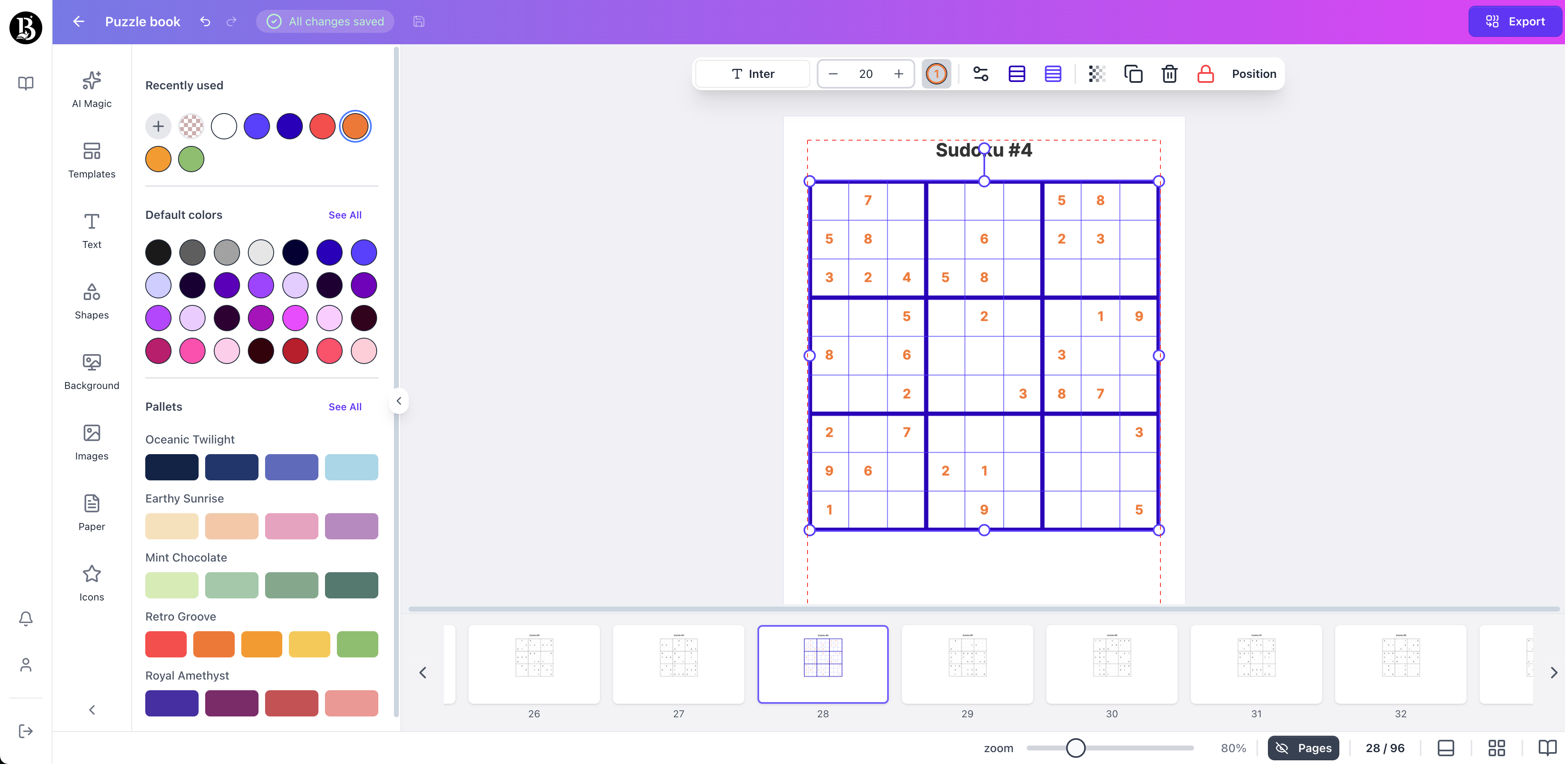Open the AI Magic panel
Image resolution: width=1565 pixels, height=764 pixels.
point(91,89)
